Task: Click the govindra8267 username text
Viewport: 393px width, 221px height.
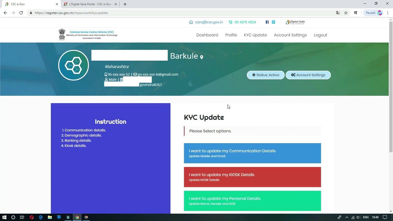Action: coord(151,85)
